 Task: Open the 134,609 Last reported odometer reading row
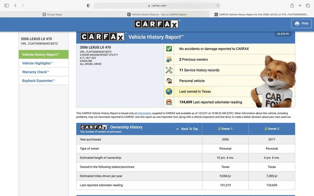tap(229, 102)
